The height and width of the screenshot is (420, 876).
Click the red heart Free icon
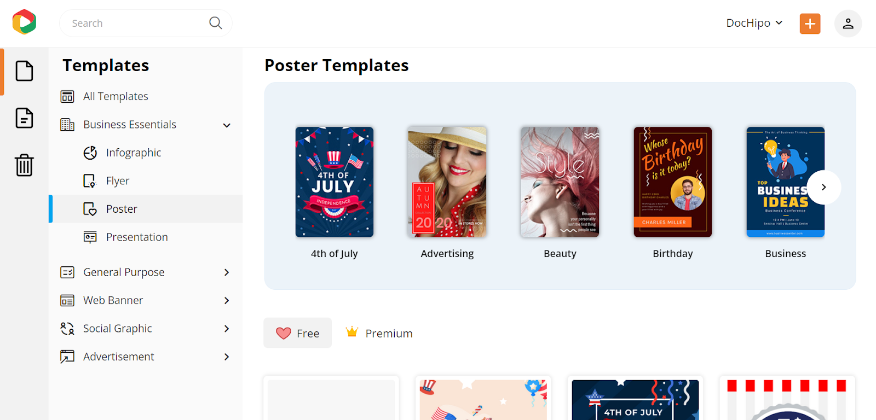[284, 333]
